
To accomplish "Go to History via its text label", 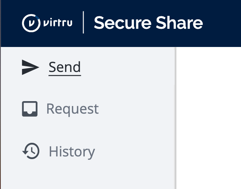I will pos(72,152).
